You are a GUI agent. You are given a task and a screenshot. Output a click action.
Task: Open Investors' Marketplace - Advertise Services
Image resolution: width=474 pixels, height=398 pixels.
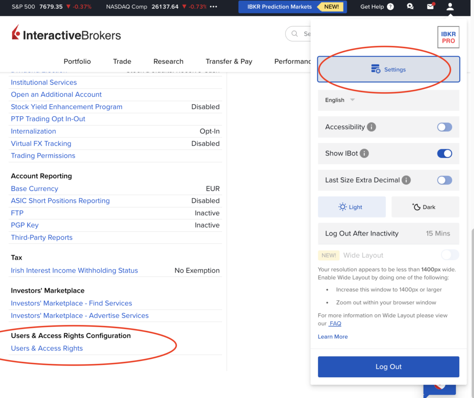click(80, 316)
